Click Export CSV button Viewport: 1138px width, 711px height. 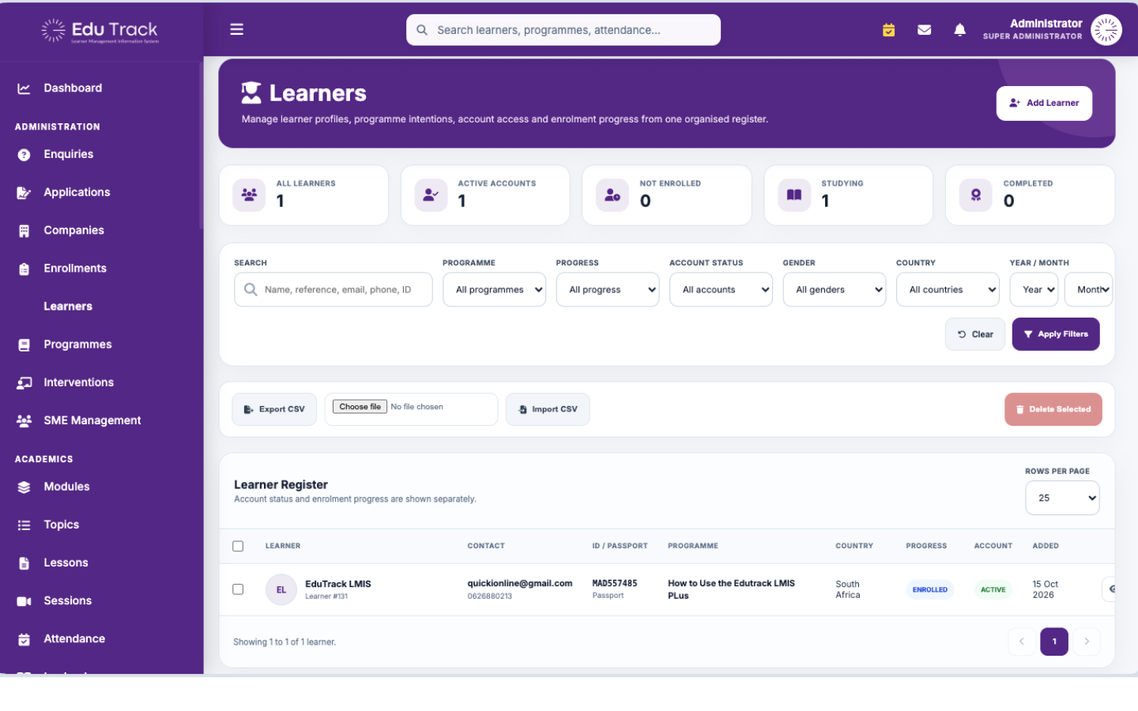(274, 409)
